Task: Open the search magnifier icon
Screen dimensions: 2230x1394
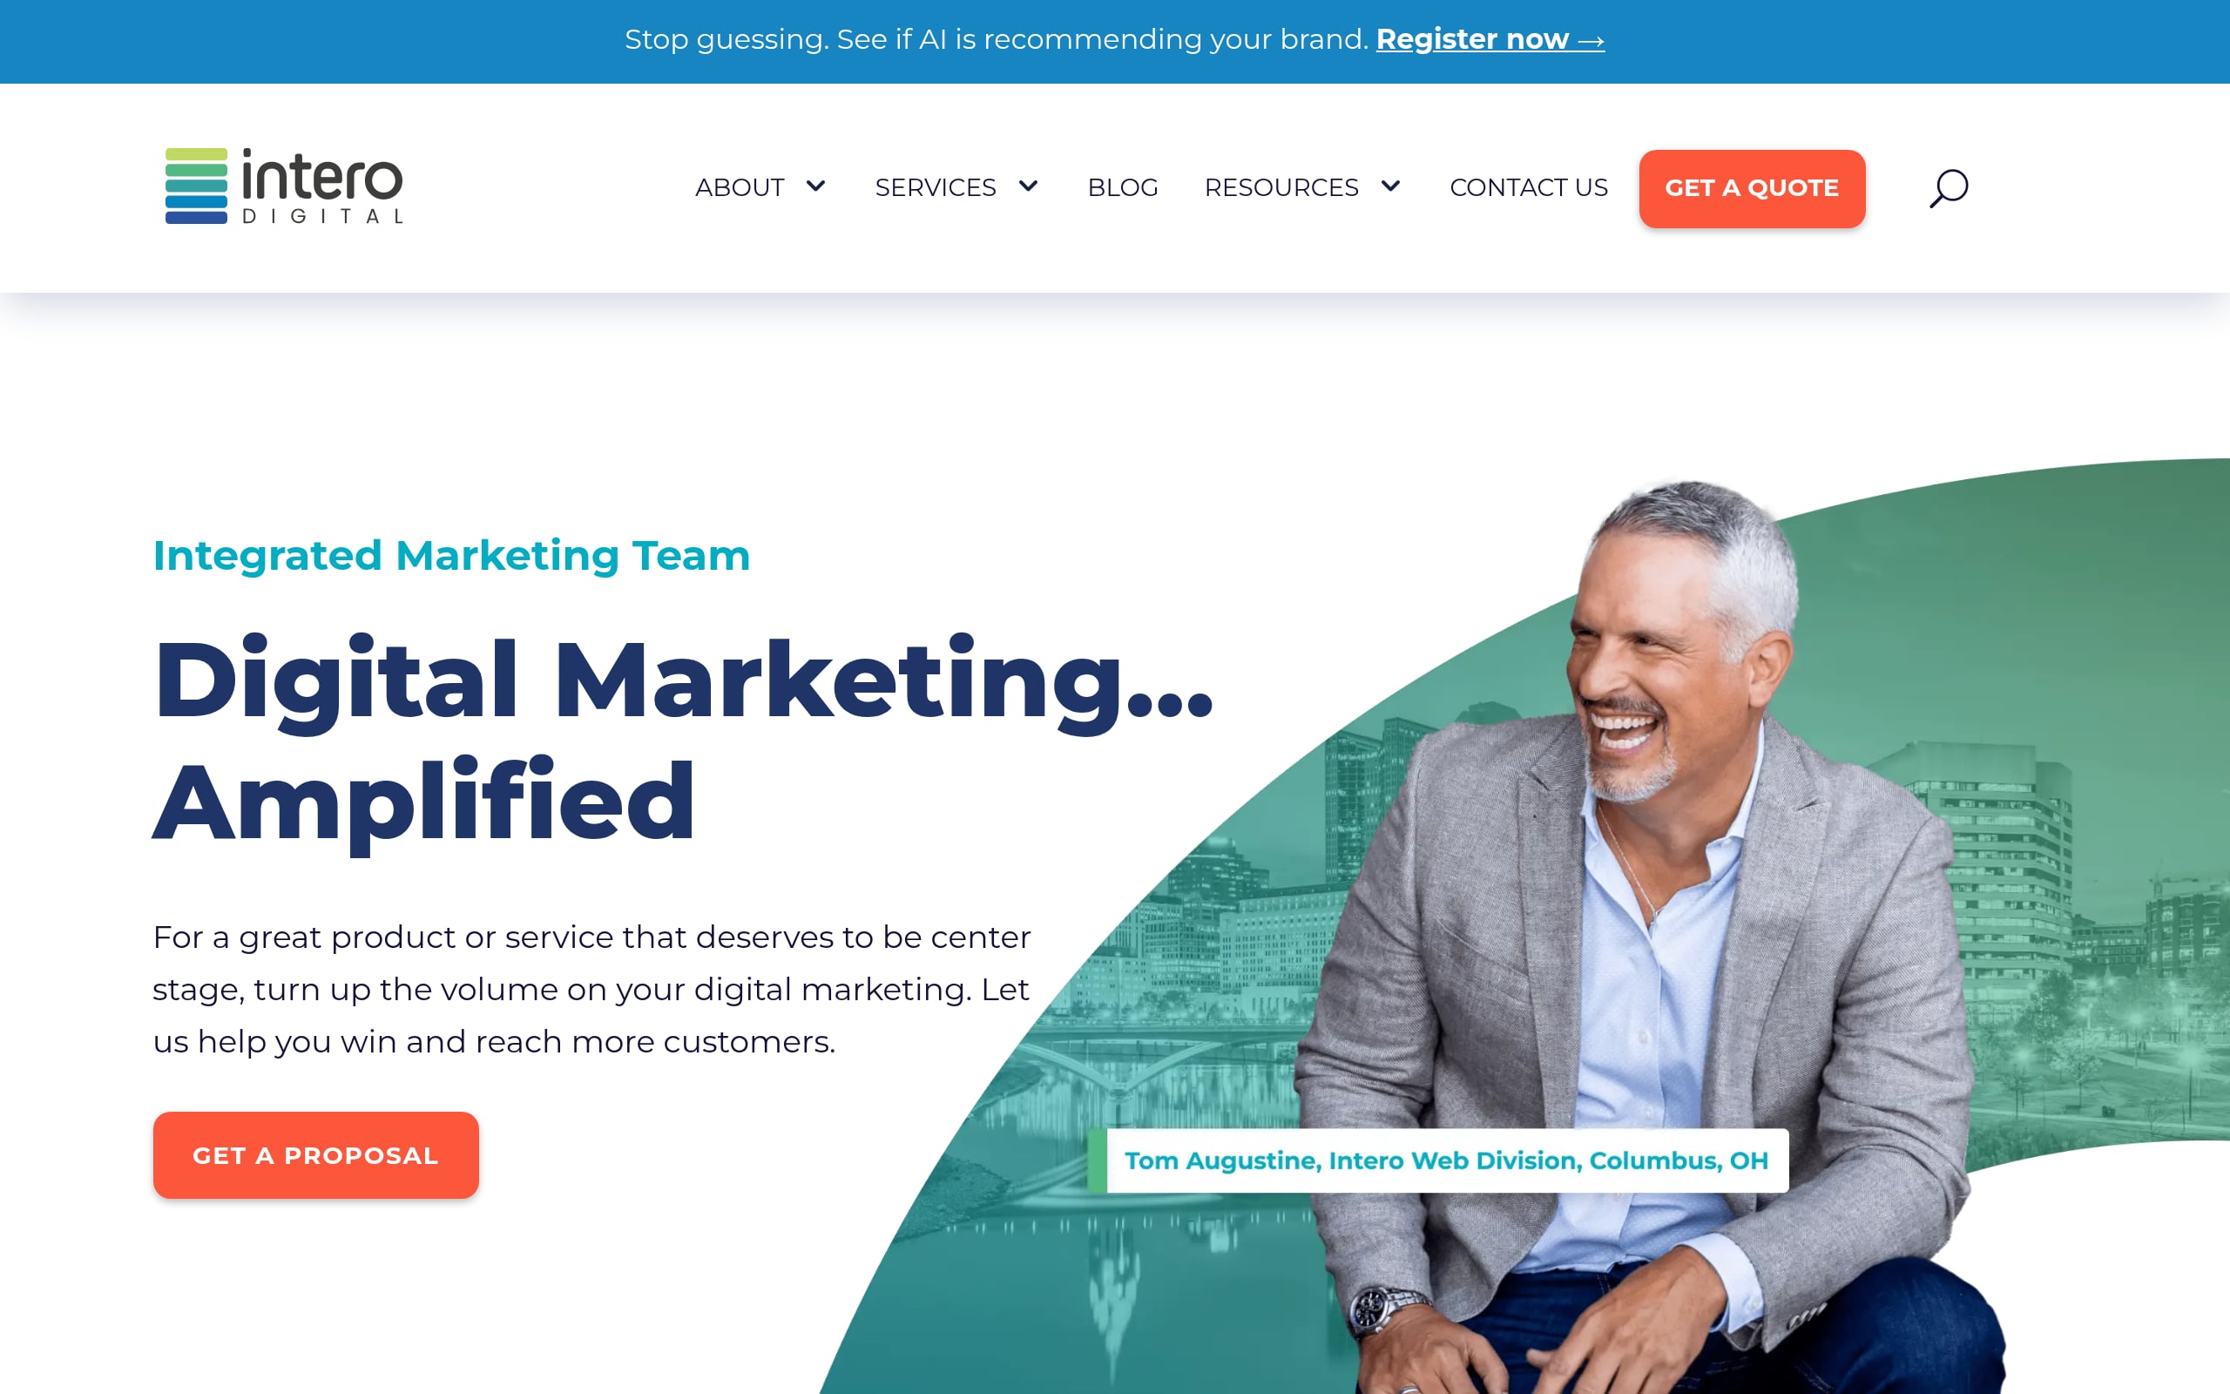Action: pos(1948,188)
